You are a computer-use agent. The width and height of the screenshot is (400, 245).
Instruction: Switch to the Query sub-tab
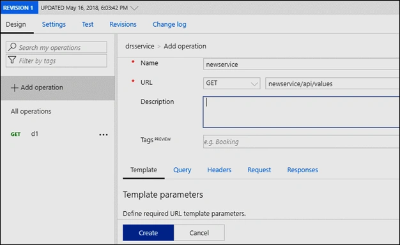182,170
